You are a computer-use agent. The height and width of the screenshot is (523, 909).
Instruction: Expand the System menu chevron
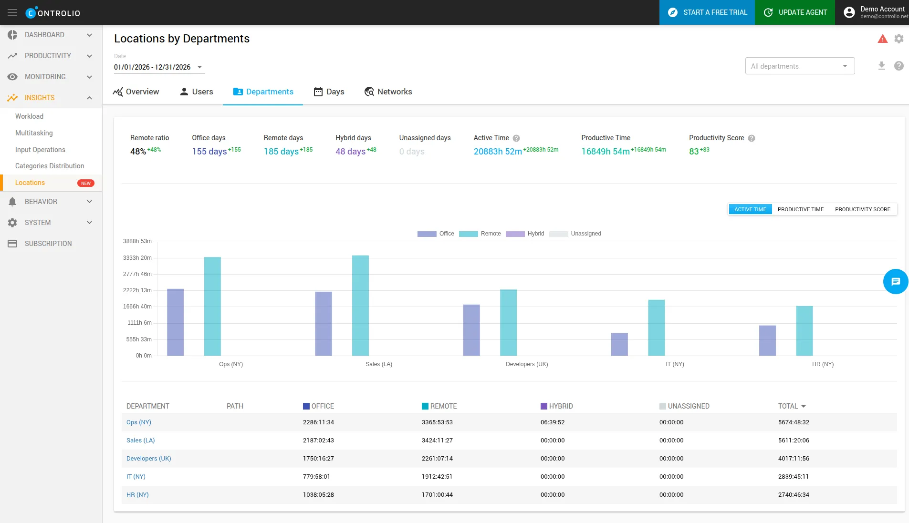pyautogui.click(x=89, y=223)
